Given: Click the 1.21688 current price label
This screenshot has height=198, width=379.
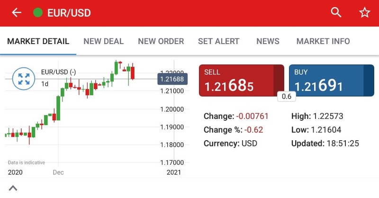Looking at the screenshot, I should pos(172,79).
